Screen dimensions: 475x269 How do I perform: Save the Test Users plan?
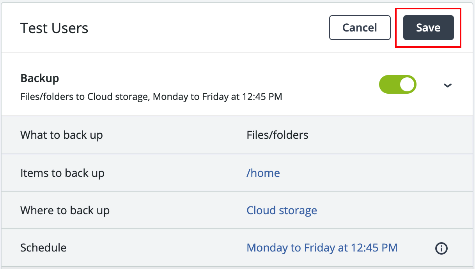[x=428, y=28]
